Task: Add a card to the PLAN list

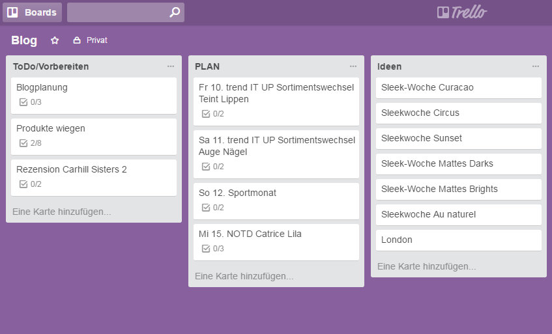Action: 244,276
